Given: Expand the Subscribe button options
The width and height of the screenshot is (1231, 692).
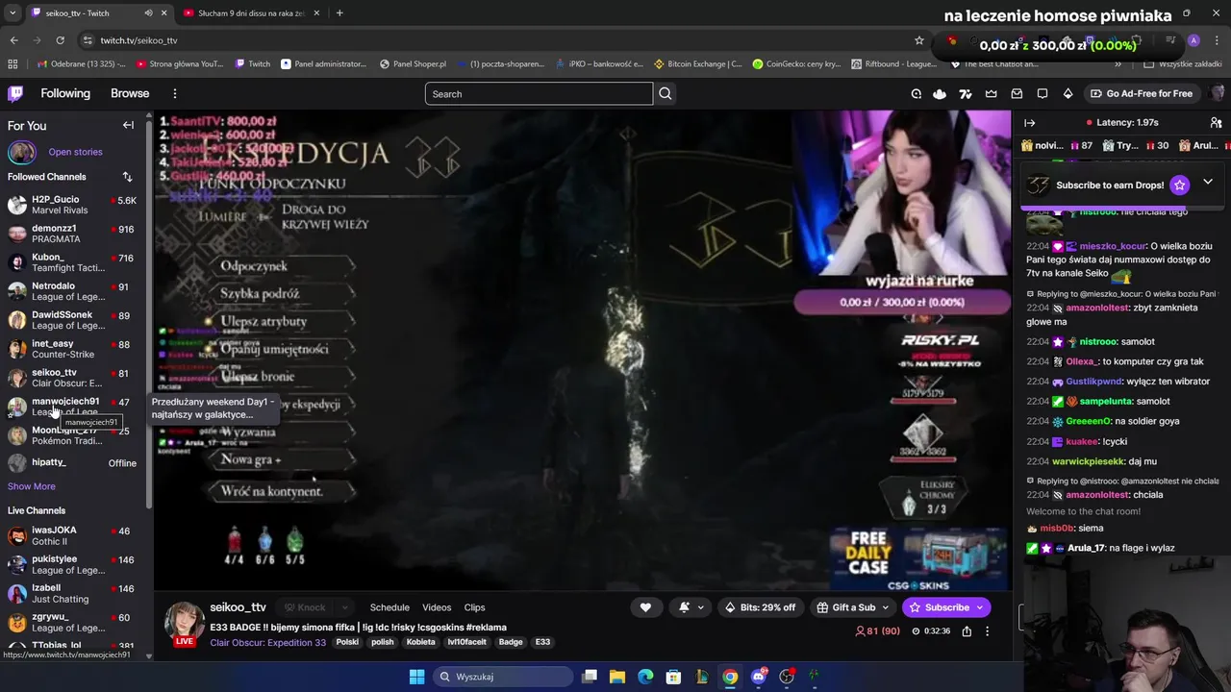Looking at the screenshot, I should tap(980, 607).
